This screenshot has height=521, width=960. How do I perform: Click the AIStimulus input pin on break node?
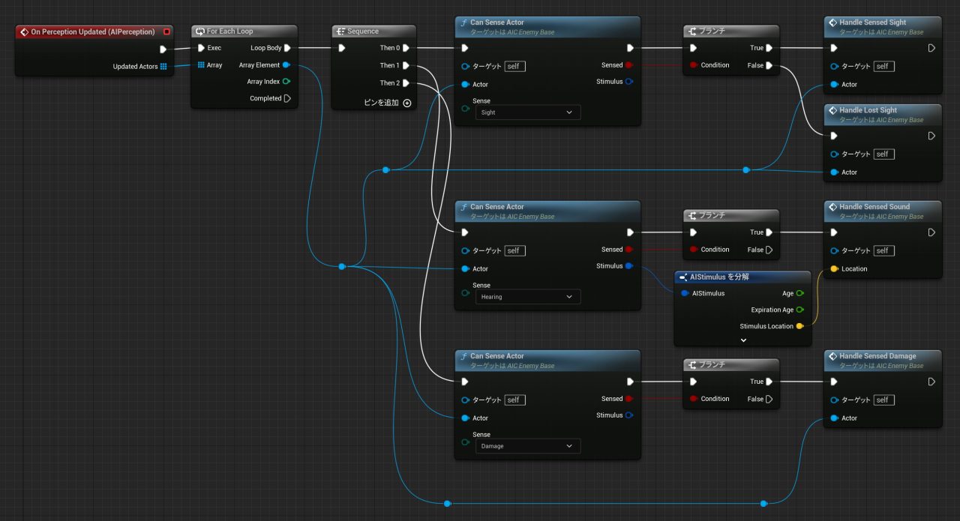coord(685,294)
